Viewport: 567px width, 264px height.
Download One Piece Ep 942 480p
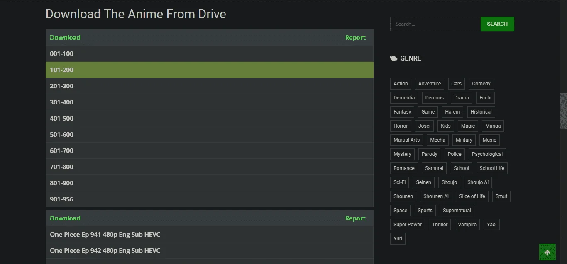coord(210,251)
